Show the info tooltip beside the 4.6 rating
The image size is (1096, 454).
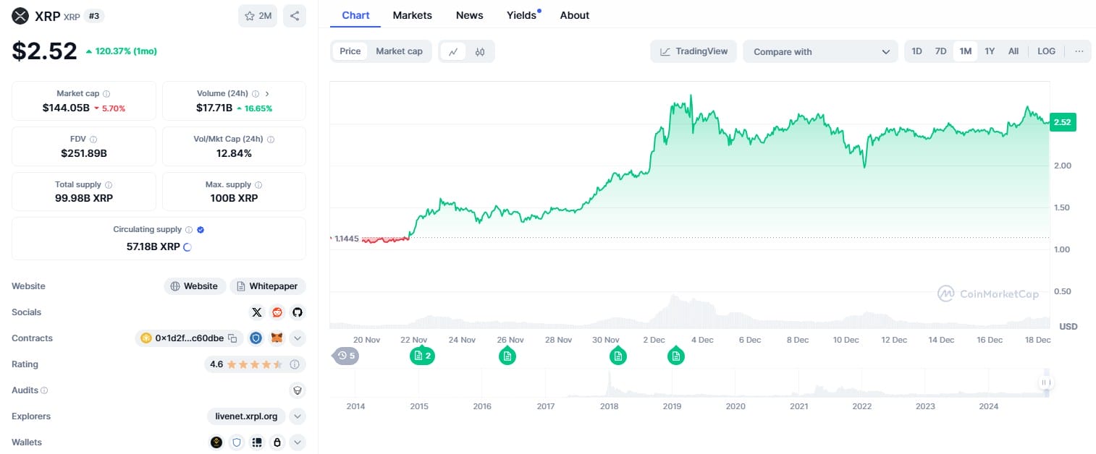click(295, 364)
